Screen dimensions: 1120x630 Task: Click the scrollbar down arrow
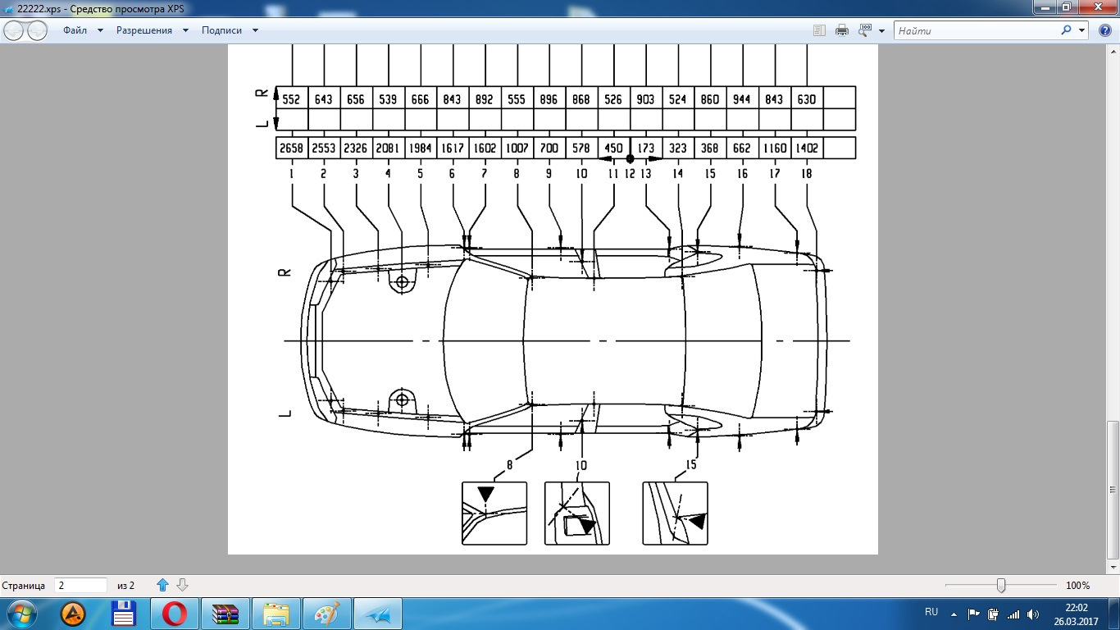click(1113, 567)
